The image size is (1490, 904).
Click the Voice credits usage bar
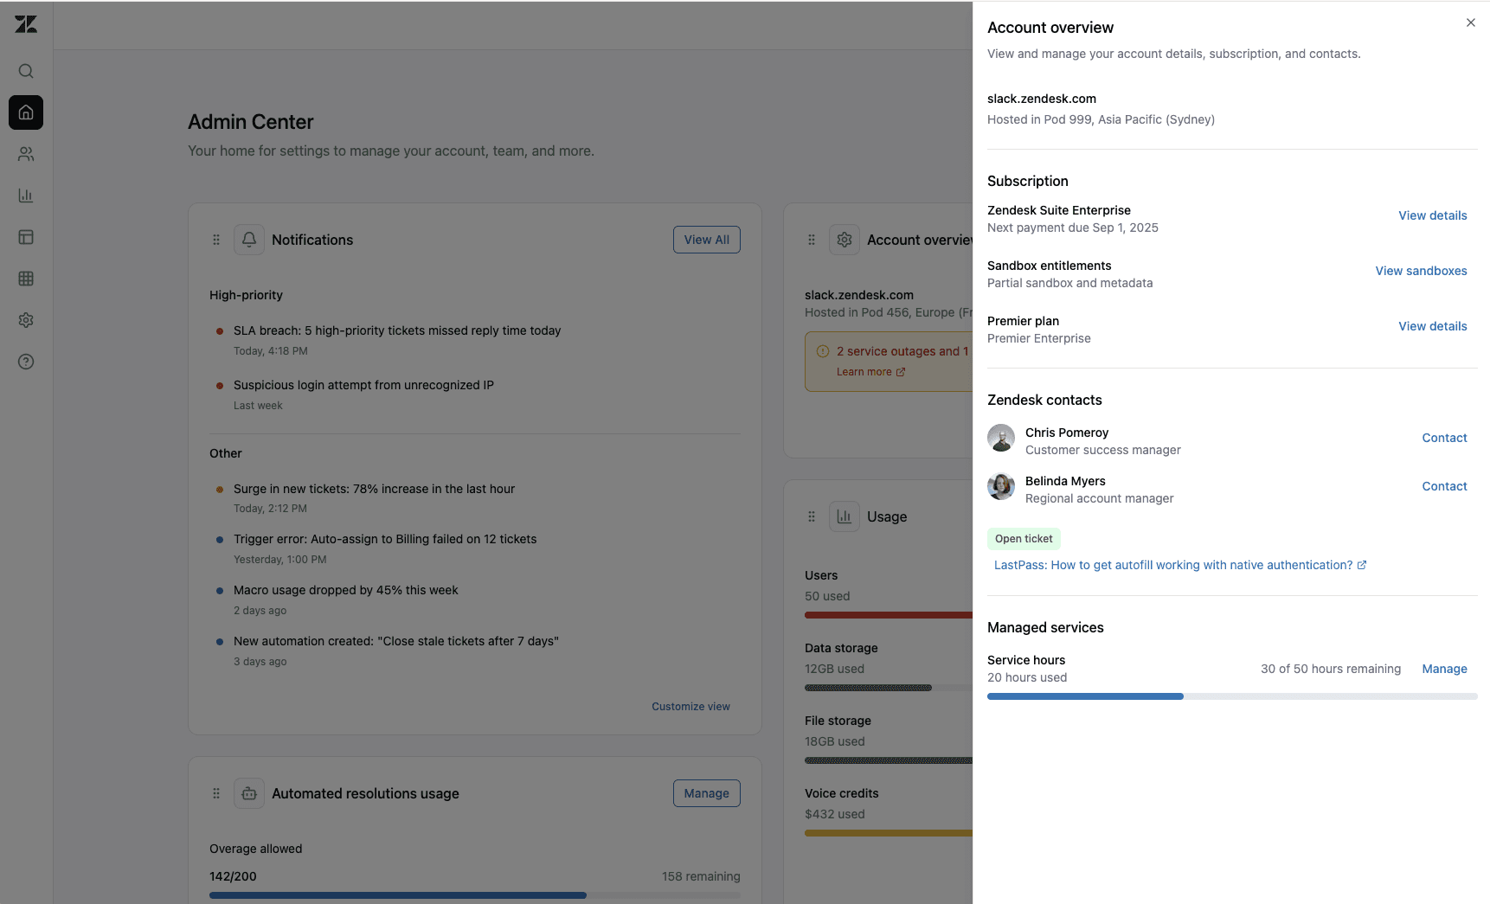pyautogui.click(x=889, y=833)
